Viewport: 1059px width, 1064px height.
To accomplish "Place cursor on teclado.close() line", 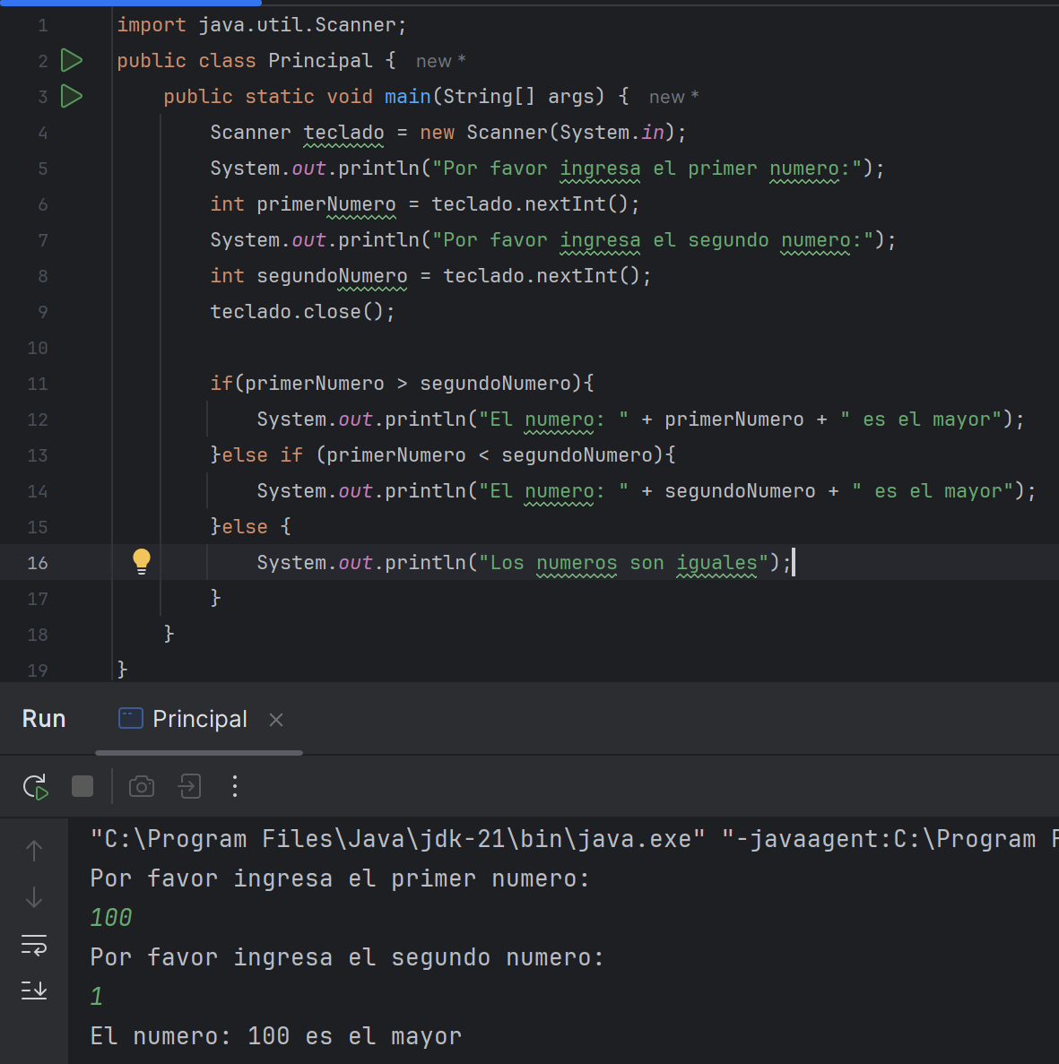I will pos(302,311).
